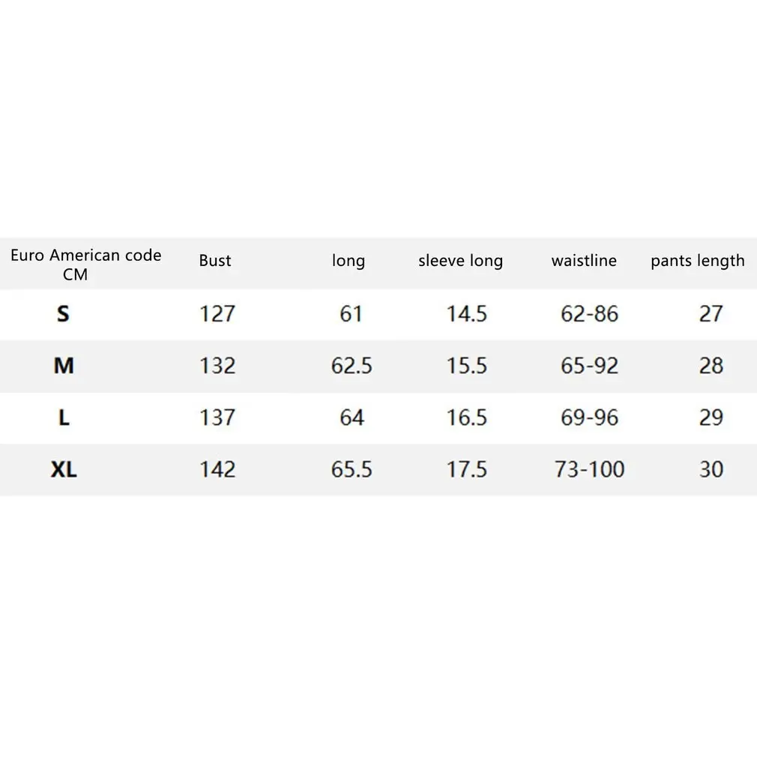757x757 pixels.
Task: Select the waistline range 73-100
Action: coord(590,470)
